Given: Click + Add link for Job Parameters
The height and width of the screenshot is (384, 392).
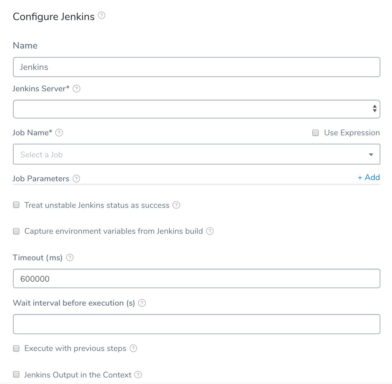Looking at the screenshot, I should pos(369,177).
